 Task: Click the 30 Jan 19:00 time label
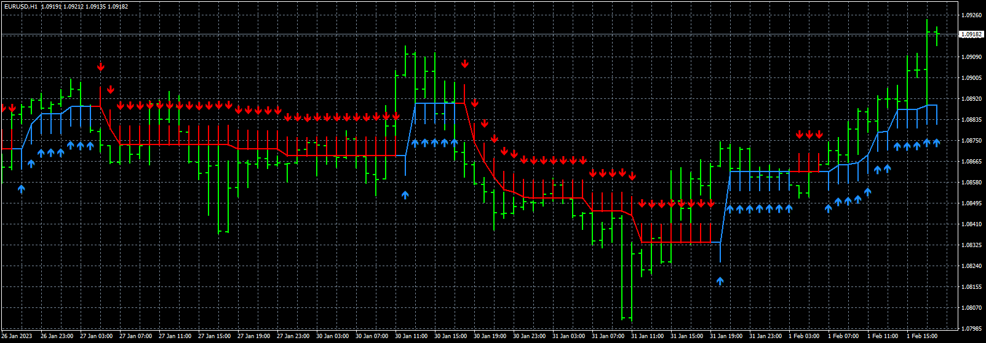pos(490,336)
